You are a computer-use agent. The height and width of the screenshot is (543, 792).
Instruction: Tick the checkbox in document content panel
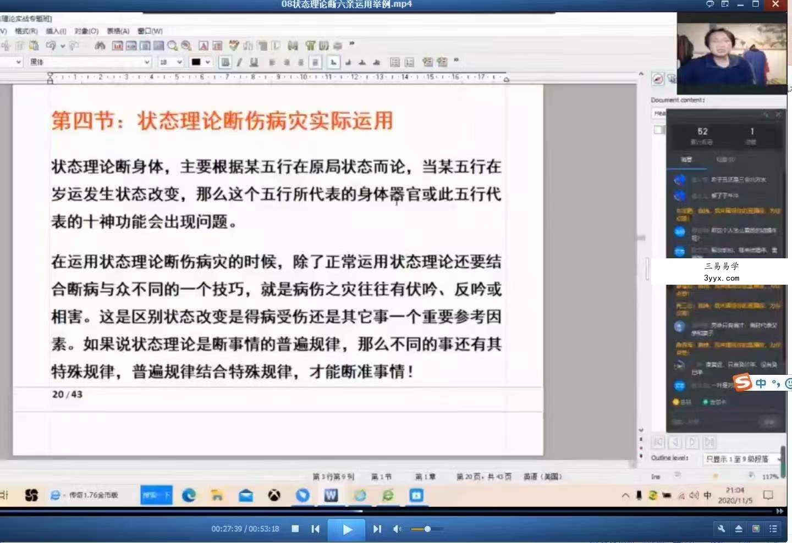[x=659, y=130]
